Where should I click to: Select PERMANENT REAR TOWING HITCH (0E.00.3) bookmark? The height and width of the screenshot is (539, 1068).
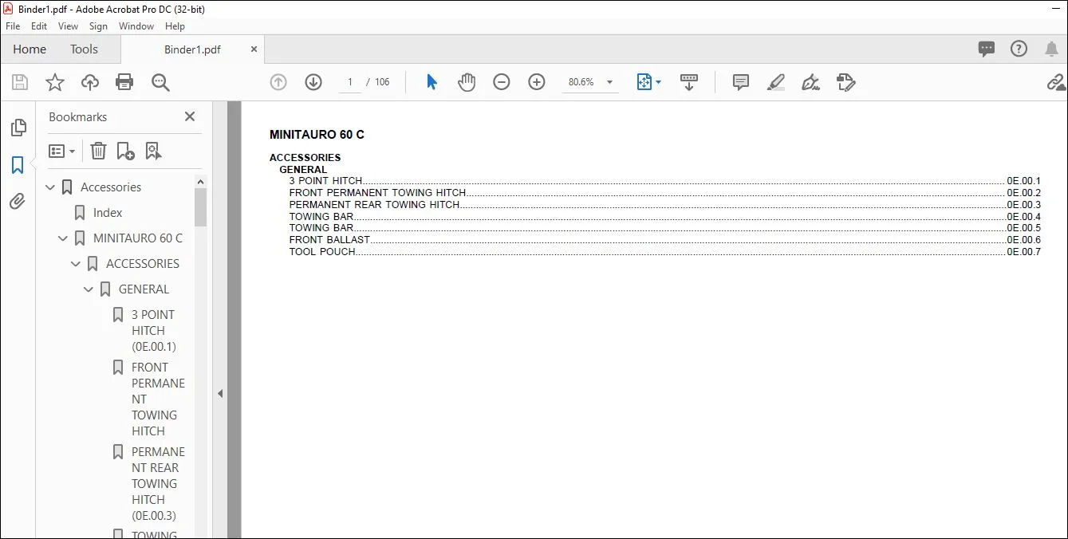coord(158,484)
